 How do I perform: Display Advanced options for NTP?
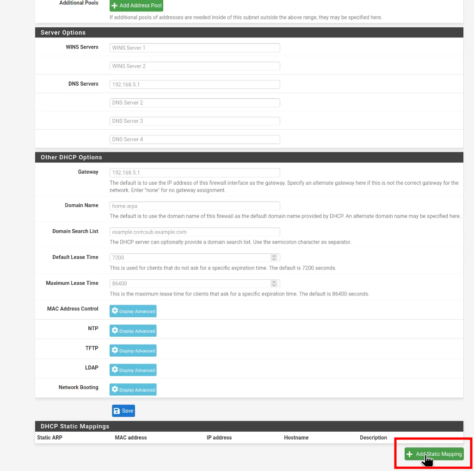click(133, 331)
